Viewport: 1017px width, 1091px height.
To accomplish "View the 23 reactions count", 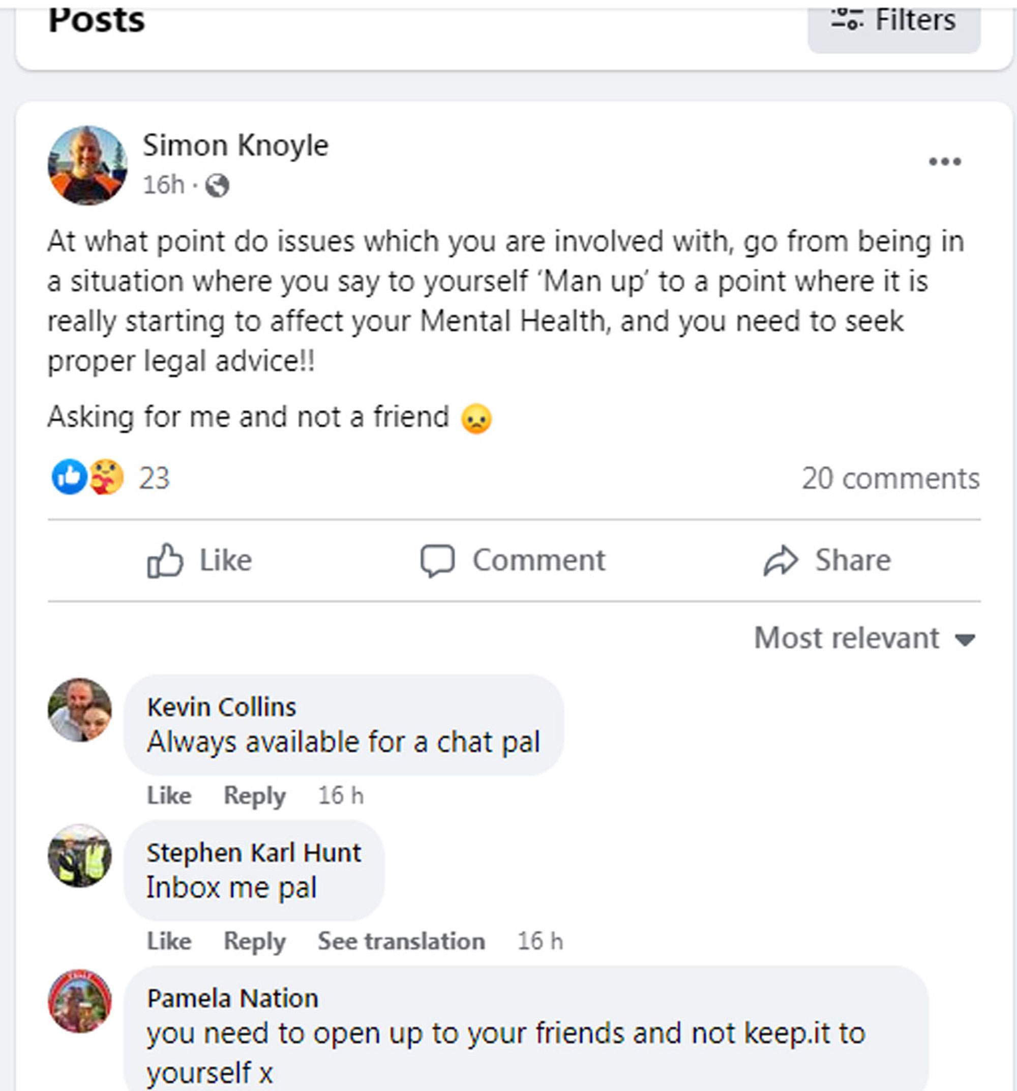I will pos(154,479).
